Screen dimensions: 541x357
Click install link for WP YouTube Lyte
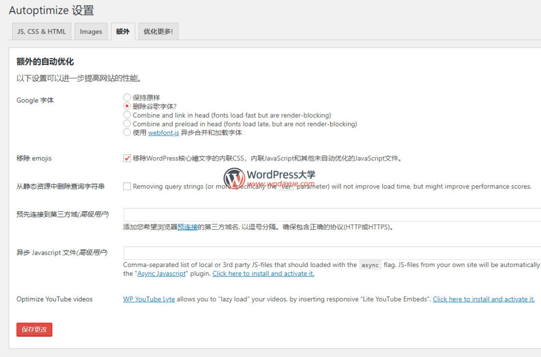pyautogui.click(x=484, y=299)
